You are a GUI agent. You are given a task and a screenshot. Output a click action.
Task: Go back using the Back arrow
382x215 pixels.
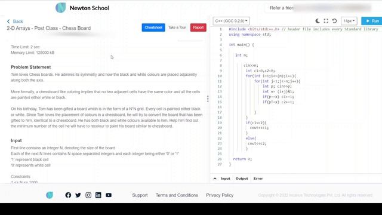(15, 21)
